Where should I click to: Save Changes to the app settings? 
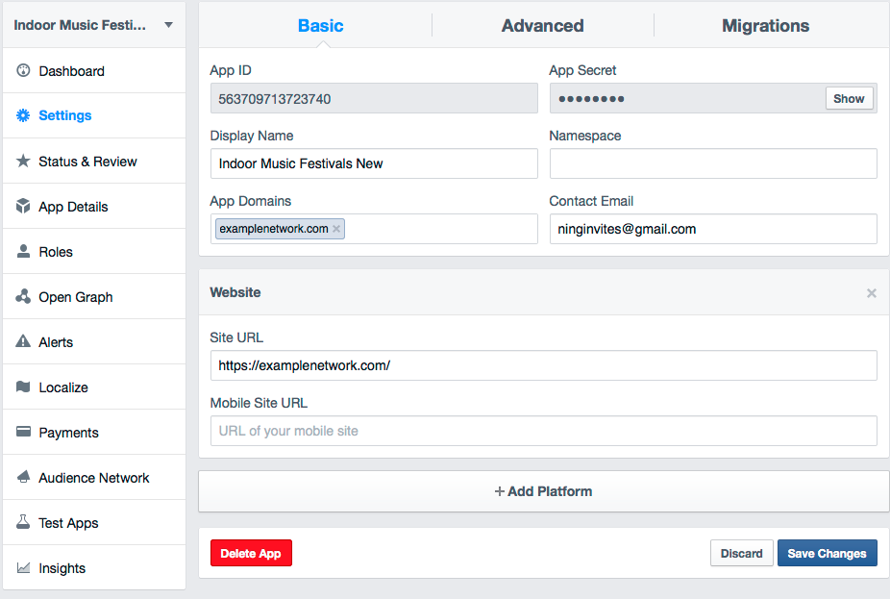(827, 553)
